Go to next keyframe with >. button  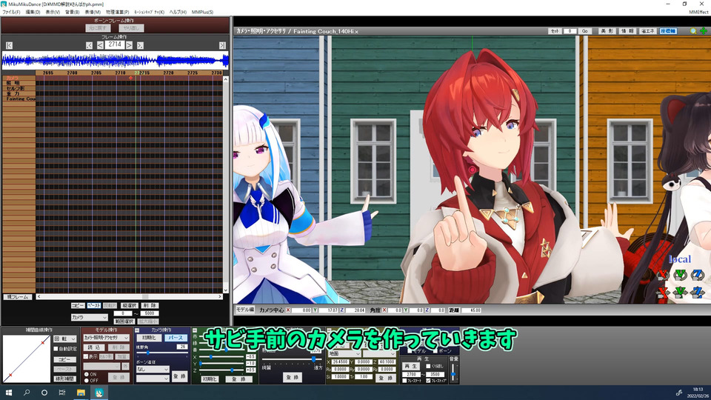(x=140, y=45)
